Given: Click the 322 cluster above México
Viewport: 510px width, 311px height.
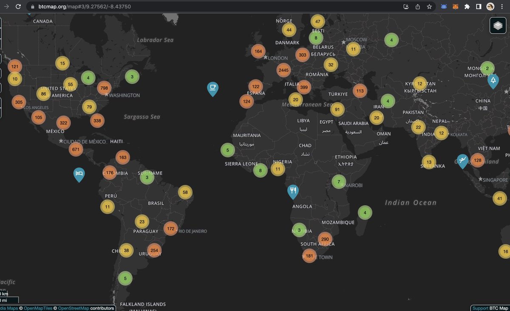Looking at the screenshot, I should (63, 123).
